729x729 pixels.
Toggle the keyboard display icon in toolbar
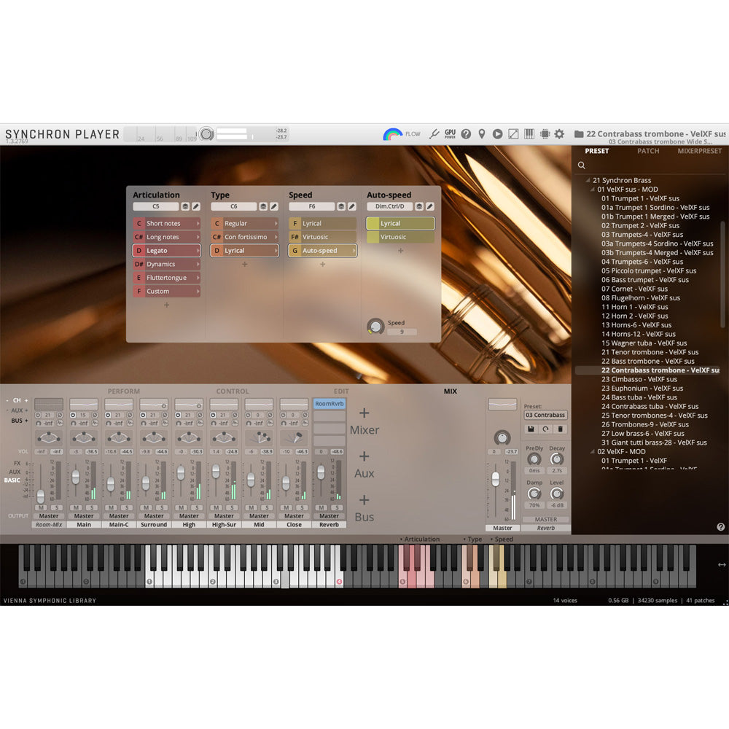[x=529, y=134]
